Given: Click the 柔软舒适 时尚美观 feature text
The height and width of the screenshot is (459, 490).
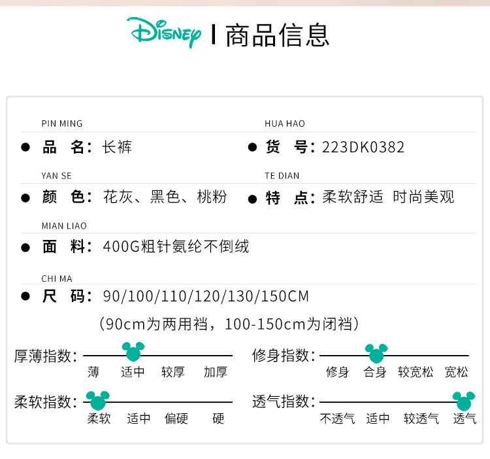Looking at the screenshot, I should [x=388, y=197].
